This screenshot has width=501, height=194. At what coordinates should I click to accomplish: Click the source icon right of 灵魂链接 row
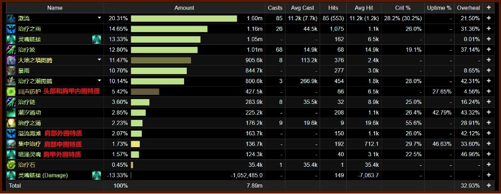tap(97, 39)
